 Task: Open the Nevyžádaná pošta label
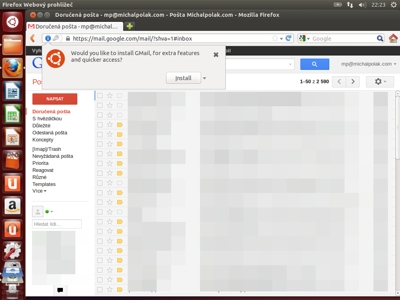click(53, 156)
